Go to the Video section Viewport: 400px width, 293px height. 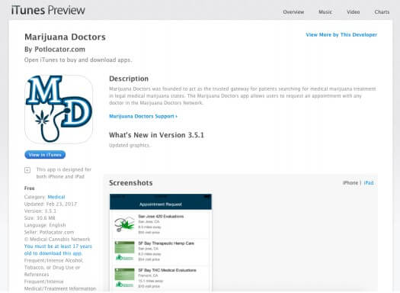tap(353, 12)
